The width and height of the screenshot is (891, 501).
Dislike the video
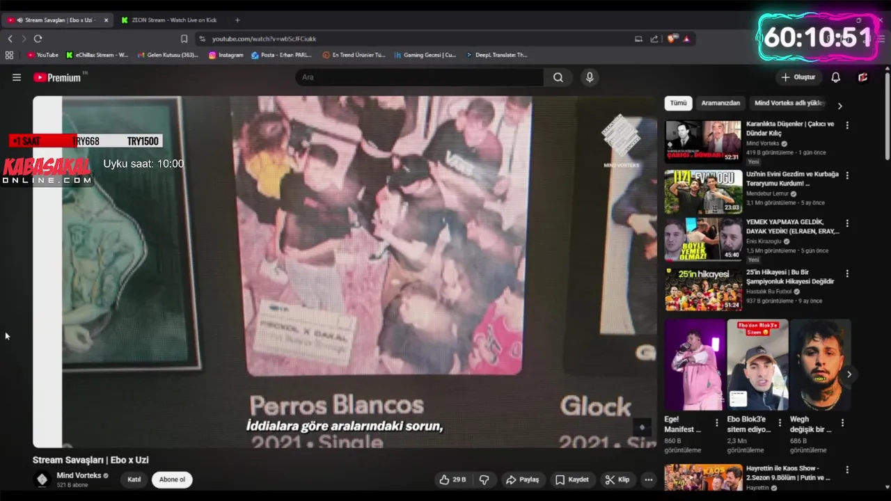point(484,479)
